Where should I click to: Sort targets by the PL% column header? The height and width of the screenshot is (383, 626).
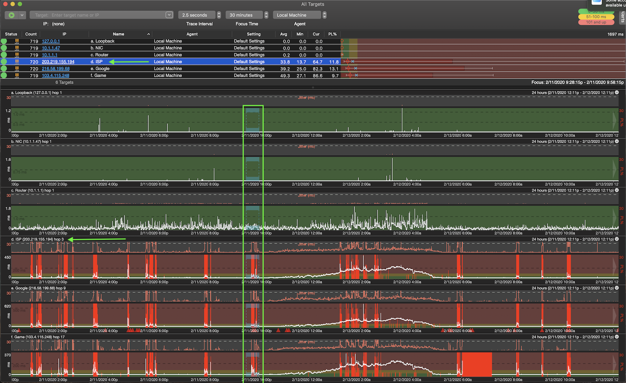(x=332, y=34)
